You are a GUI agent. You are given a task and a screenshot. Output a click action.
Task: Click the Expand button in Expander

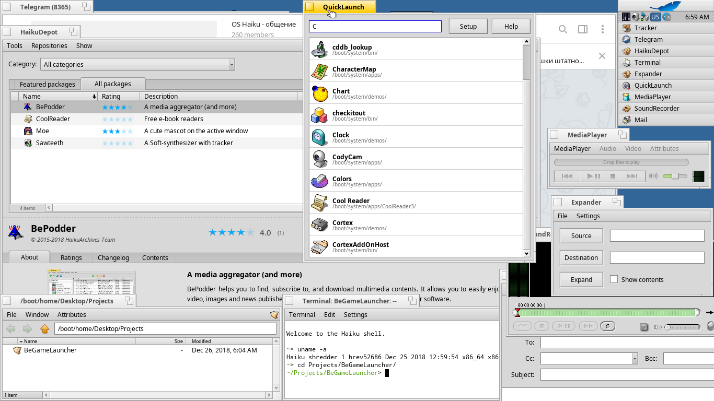pos(581,280)
